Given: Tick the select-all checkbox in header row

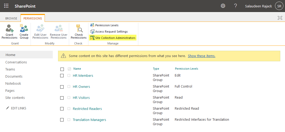Looking at the screenshot, I should [x=62, y=69].
